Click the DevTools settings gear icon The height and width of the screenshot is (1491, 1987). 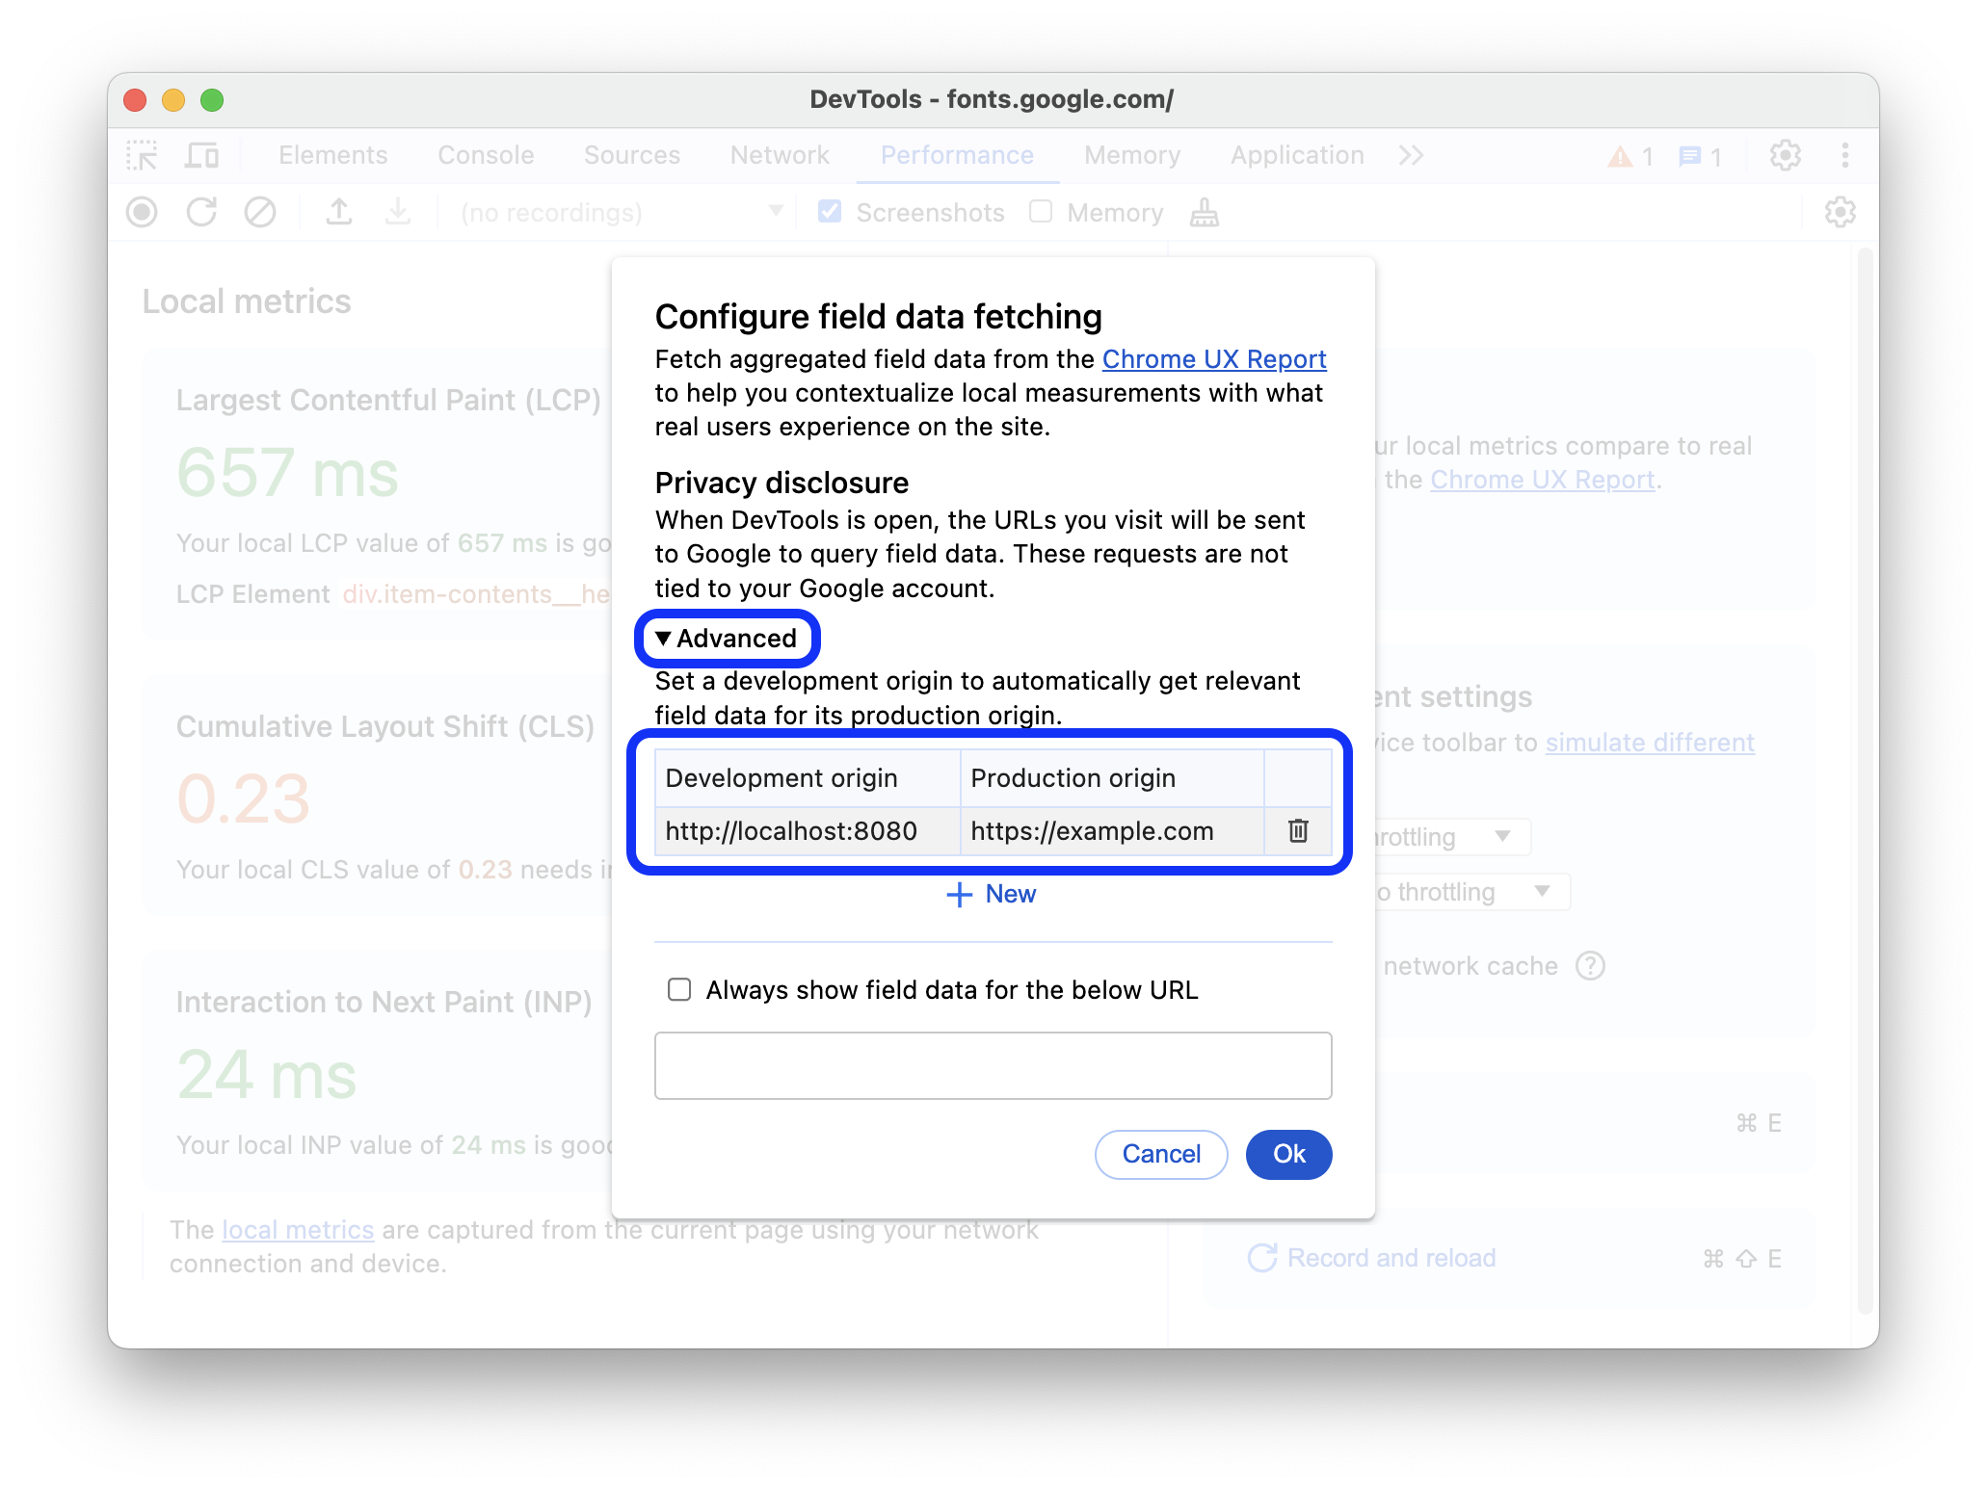click(x=1785, y=153)
